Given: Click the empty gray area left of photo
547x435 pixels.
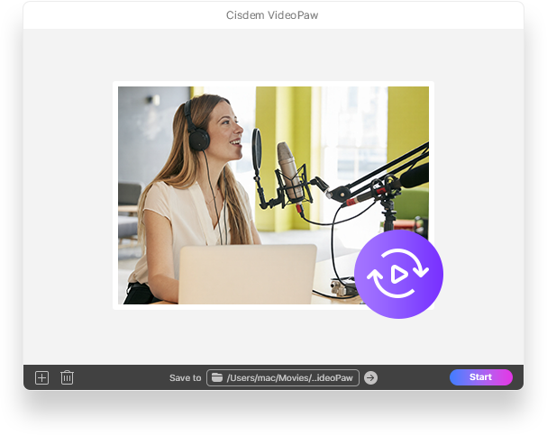Looking at the screenshot, I should tap(68, 198).
